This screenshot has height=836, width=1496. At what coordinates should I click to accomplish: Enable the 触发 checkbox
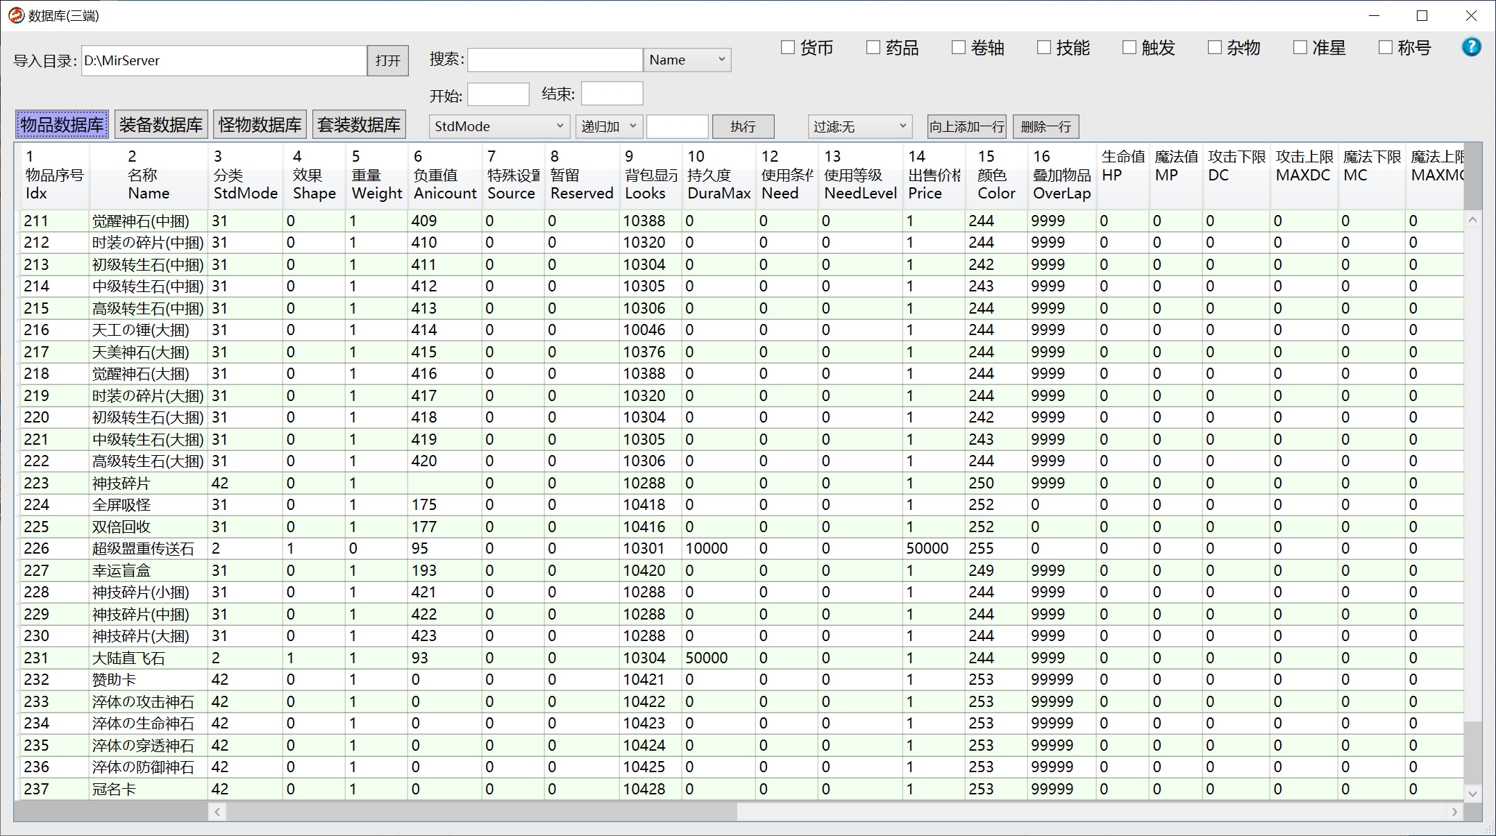pos(1129,47)
